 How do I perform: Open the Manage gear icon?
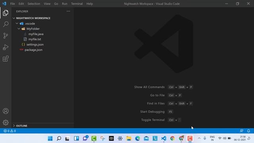pyautogui.click(x=6, y=122)
